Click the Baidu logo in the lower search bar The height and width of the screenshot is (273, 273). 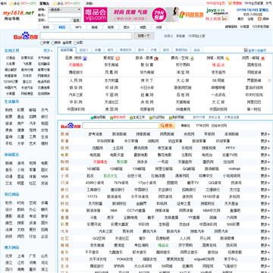[71, 125]
